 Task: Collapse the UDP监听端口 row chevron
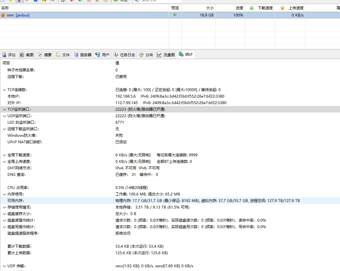tap(4, 116)
